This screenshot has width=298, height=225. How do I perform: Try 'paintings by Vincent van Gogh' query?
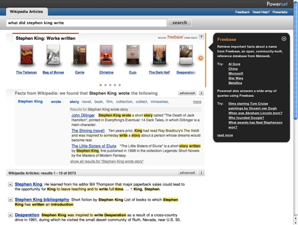253,108
